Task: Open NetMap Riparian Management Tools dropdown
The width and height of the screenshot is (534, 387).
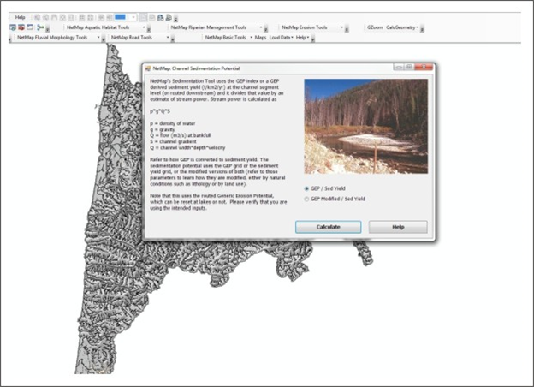Action: click(217, 27)
